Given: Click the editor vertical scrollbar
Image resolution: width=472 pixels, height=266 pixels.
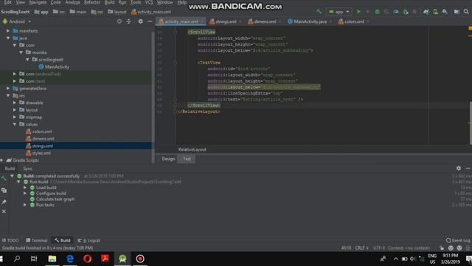Looking at the screenshot, I should (471, 123).
